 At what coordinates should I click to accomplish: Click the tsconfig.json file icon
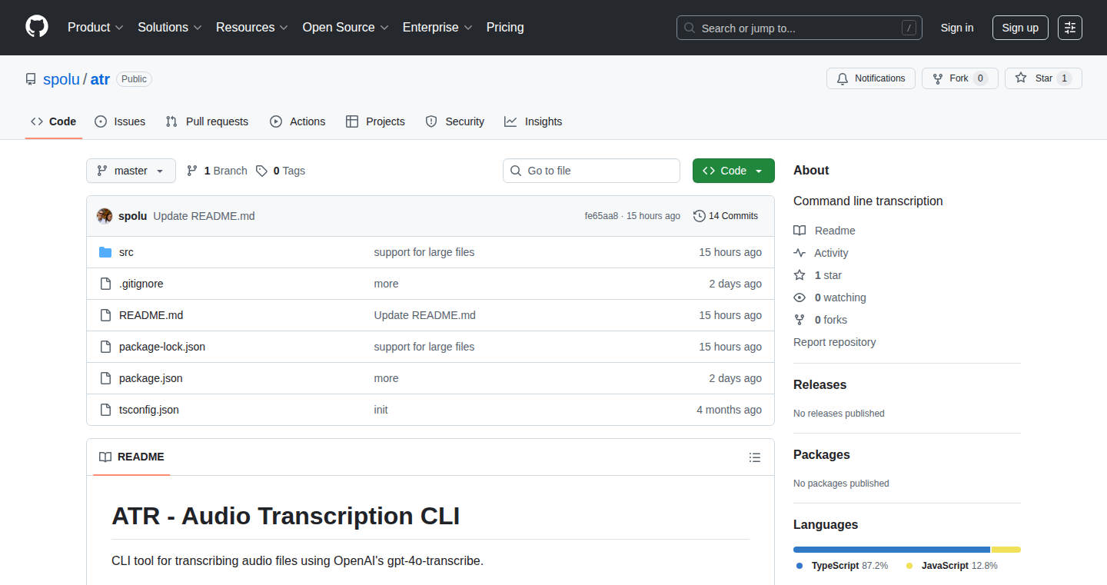105,410
